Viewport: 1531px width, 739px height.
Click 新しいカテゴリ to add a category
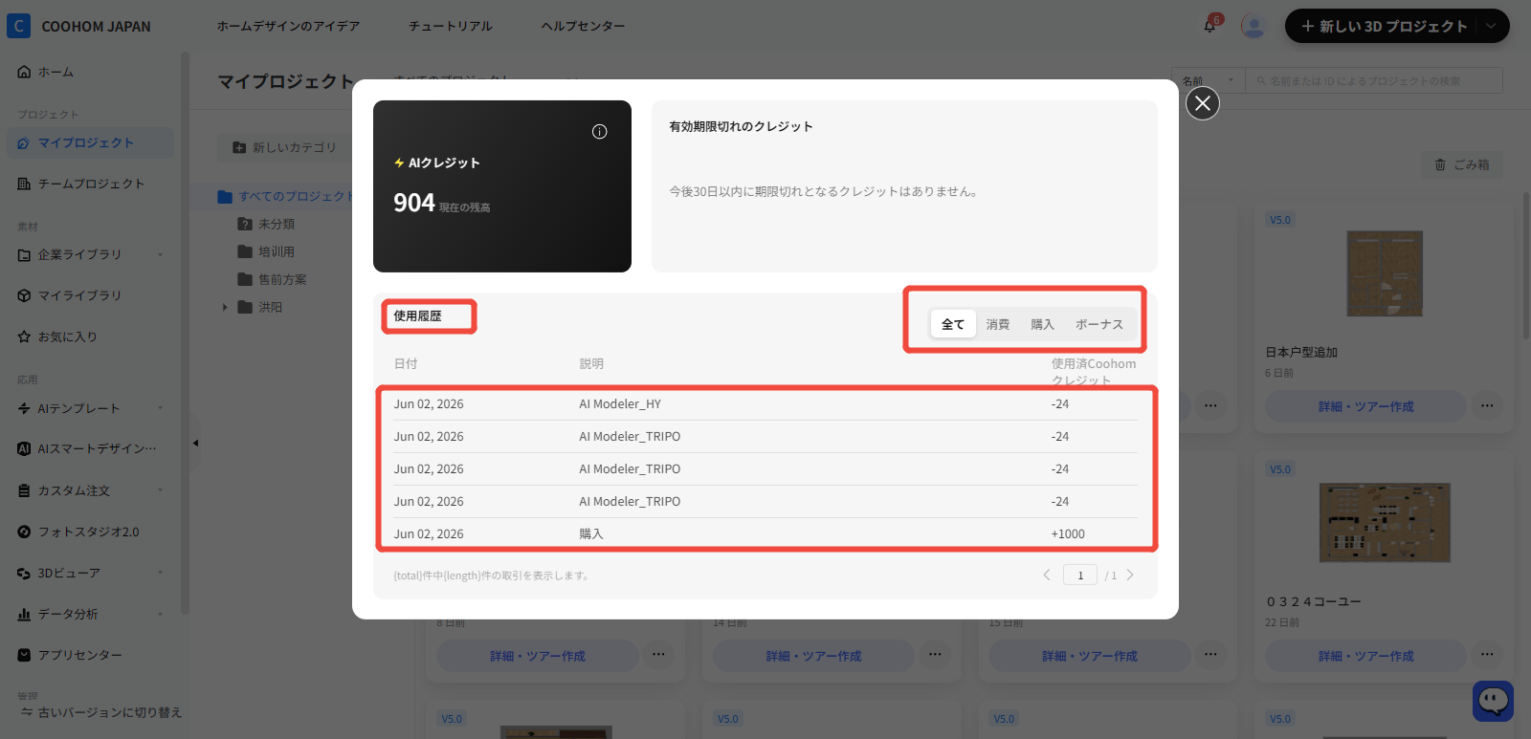284,147
